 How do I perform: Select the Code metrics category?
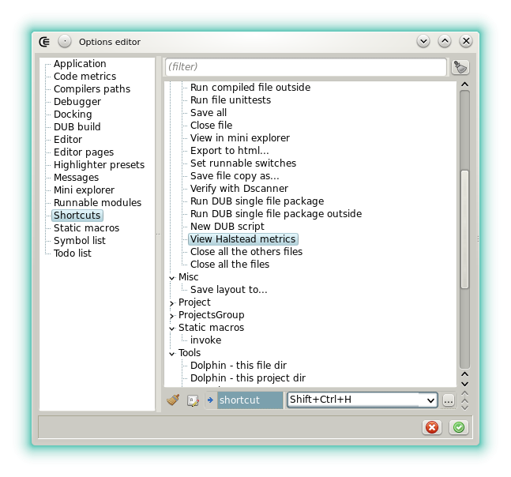coord(85,77)
